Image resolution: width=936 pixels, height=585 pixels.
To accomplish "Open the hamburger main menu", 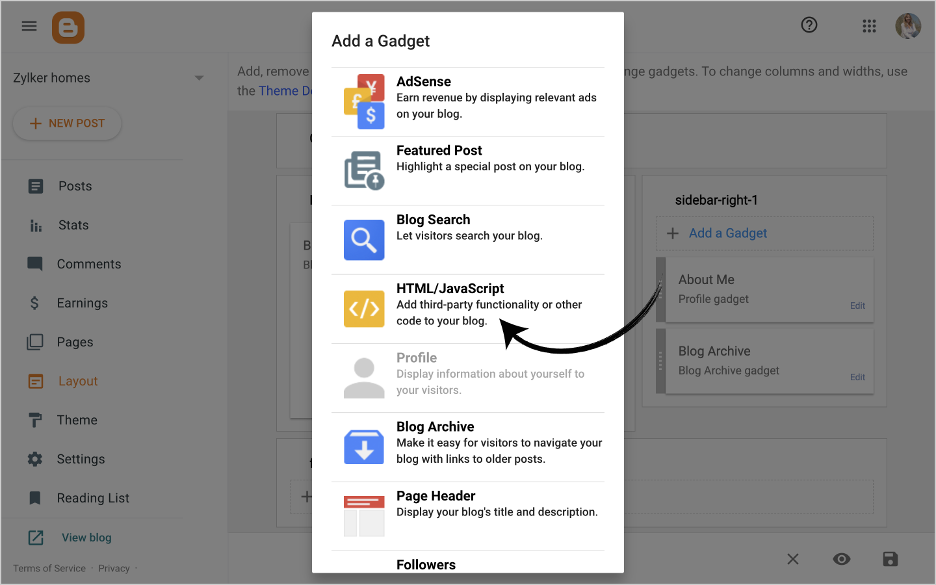I will (x=29, y=26).
